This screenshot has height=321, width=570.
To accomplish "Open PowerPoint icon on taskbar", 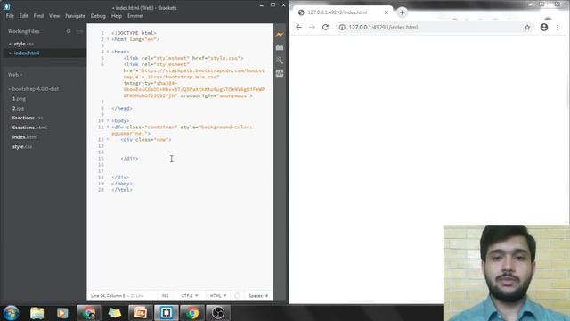I will click(x=141, y=313).
